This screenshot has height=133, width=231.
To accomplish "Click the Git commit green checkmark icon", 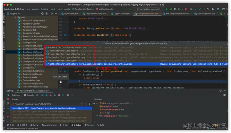I will tap(200, 9).
